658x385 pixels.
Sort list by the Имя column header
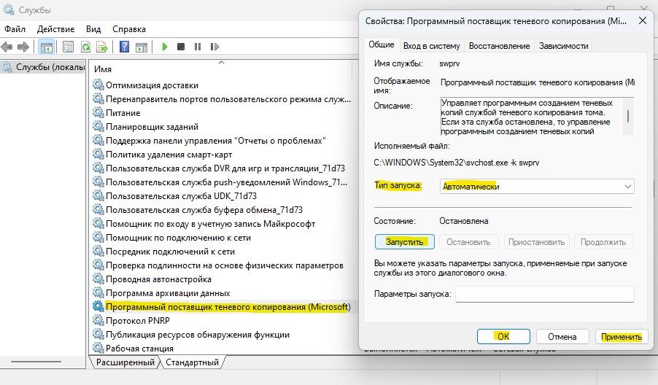102,69
